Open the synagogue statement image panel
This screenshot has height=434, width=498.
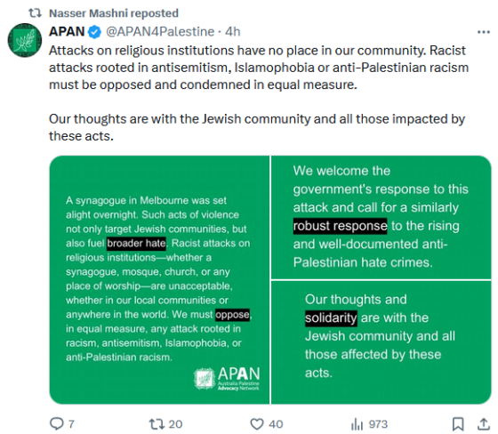[159, 280]
